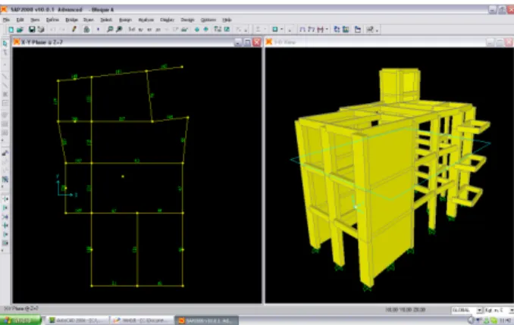Open the Help menu
The width and height of the screenshot is (514, 325).
tap(227, 20)
